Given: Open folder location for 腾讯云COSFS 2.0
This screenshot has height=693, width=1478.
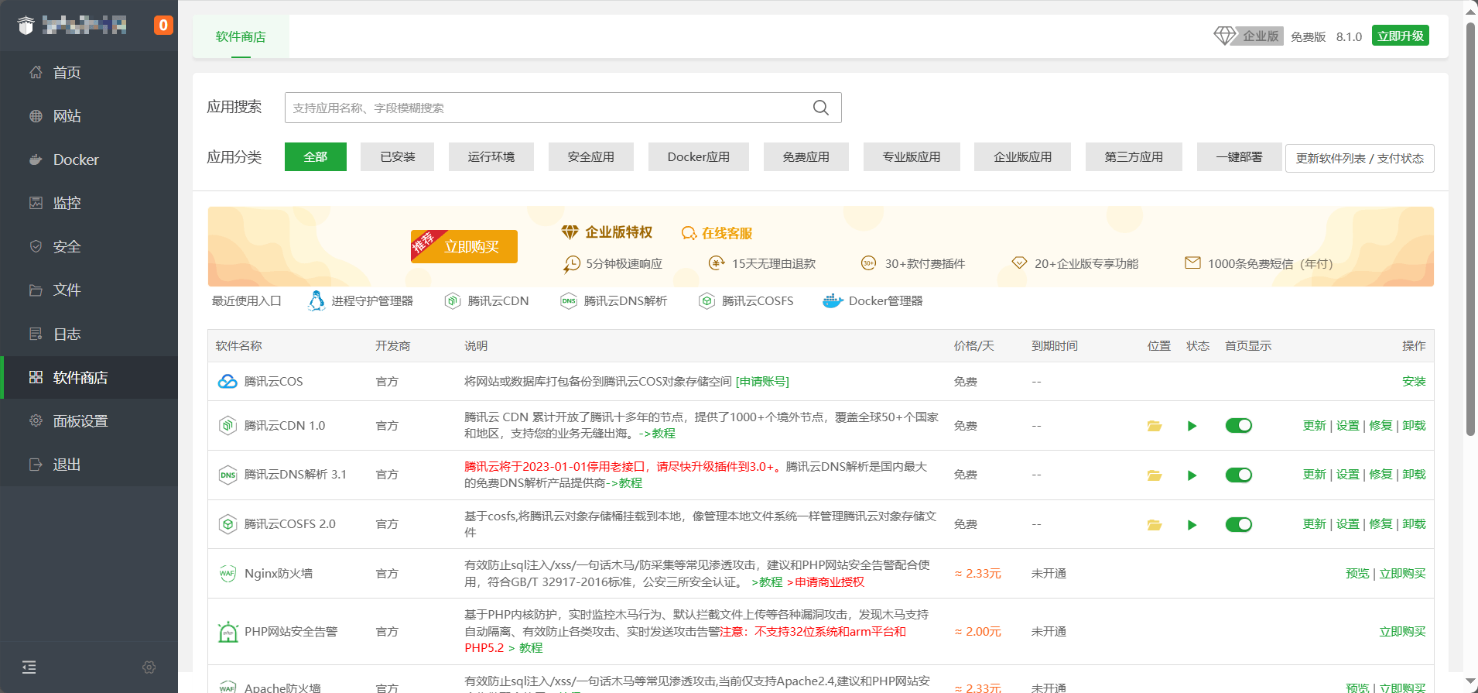Looking at the screenshot, I should (x=1154, y=525).
